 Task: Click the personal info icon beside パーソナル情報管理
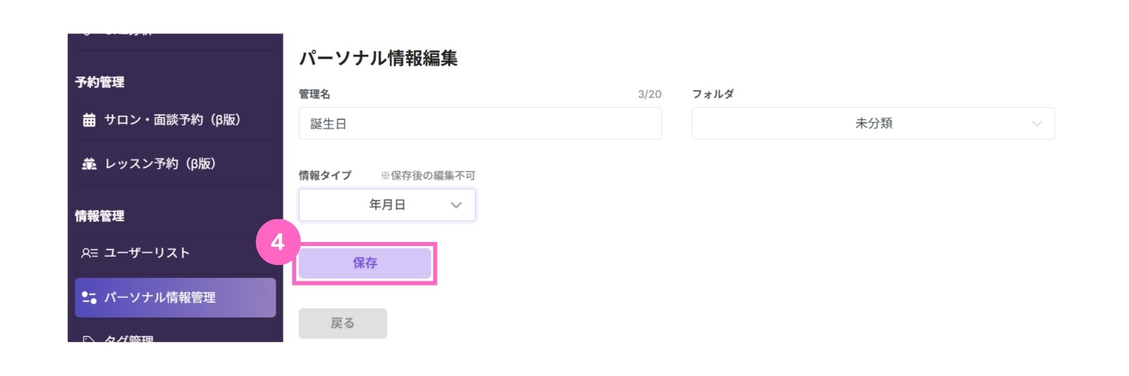tap(89, 297)
